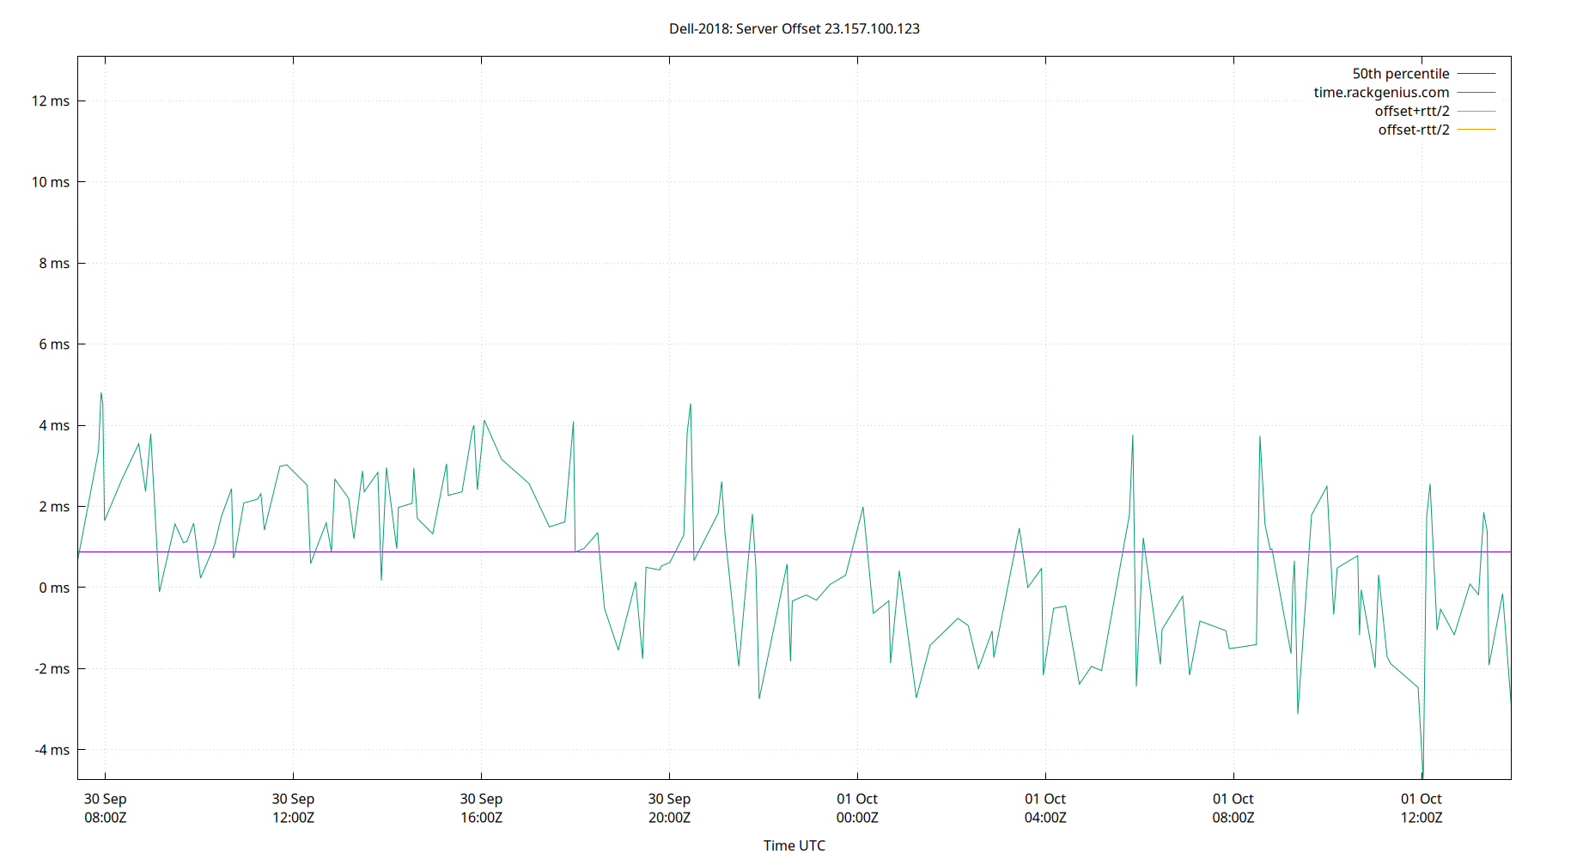This screenshot has width=1589, height=859.
Task: Click the '8 ms' y-axis label
Action: pyautogui.click(x=54, y=264)
